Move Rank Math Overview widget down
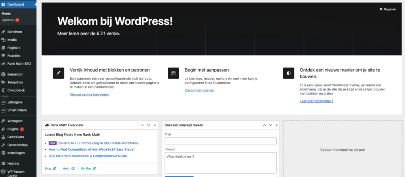405x177 pixels. point(149,125)
